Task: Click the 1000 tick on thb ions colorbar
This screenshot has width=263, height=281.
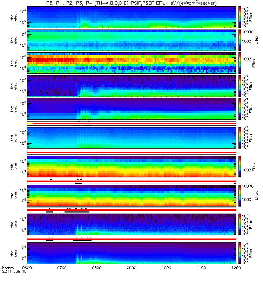Action: click(247, 170)
